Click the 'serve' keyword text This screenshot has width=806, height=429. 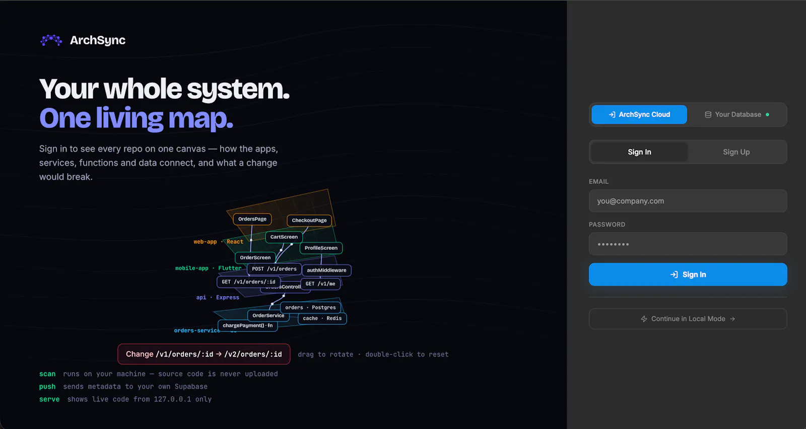click(x=49, y=399)
